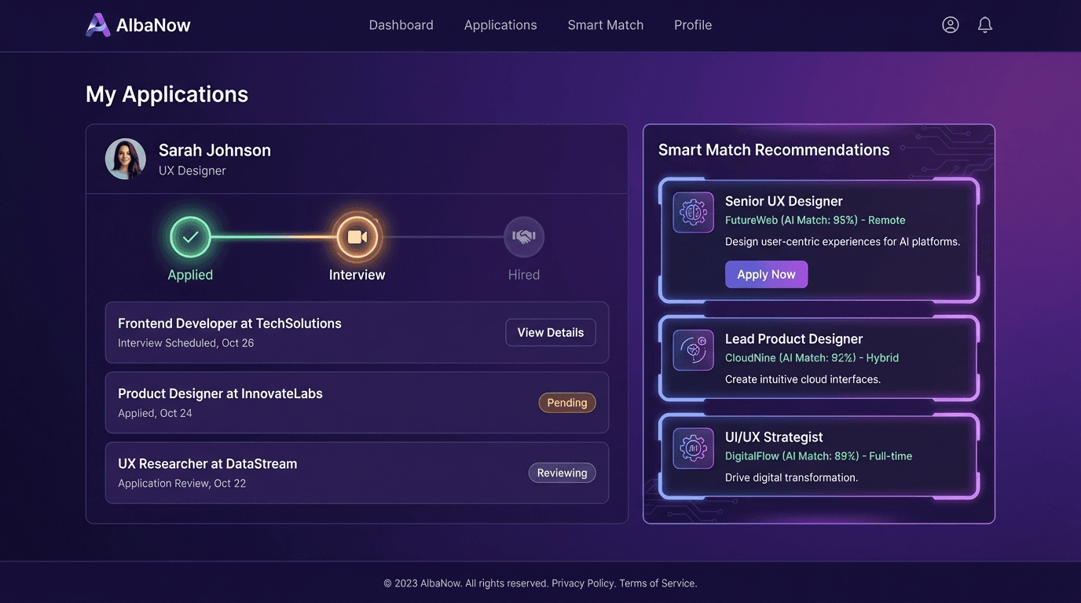Open the notifications bell
Image resolution: width=1081 pixels, height=603 pixels.
[x=985, y=25]
